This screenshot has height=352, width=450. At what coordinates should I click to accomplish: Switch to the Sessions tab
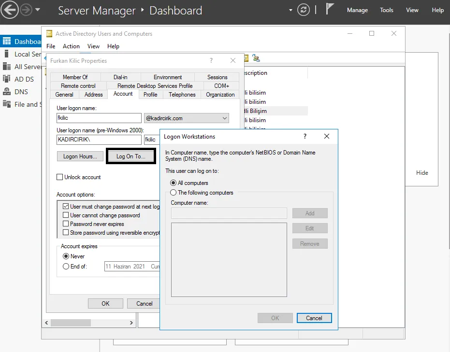coord(217,77)
